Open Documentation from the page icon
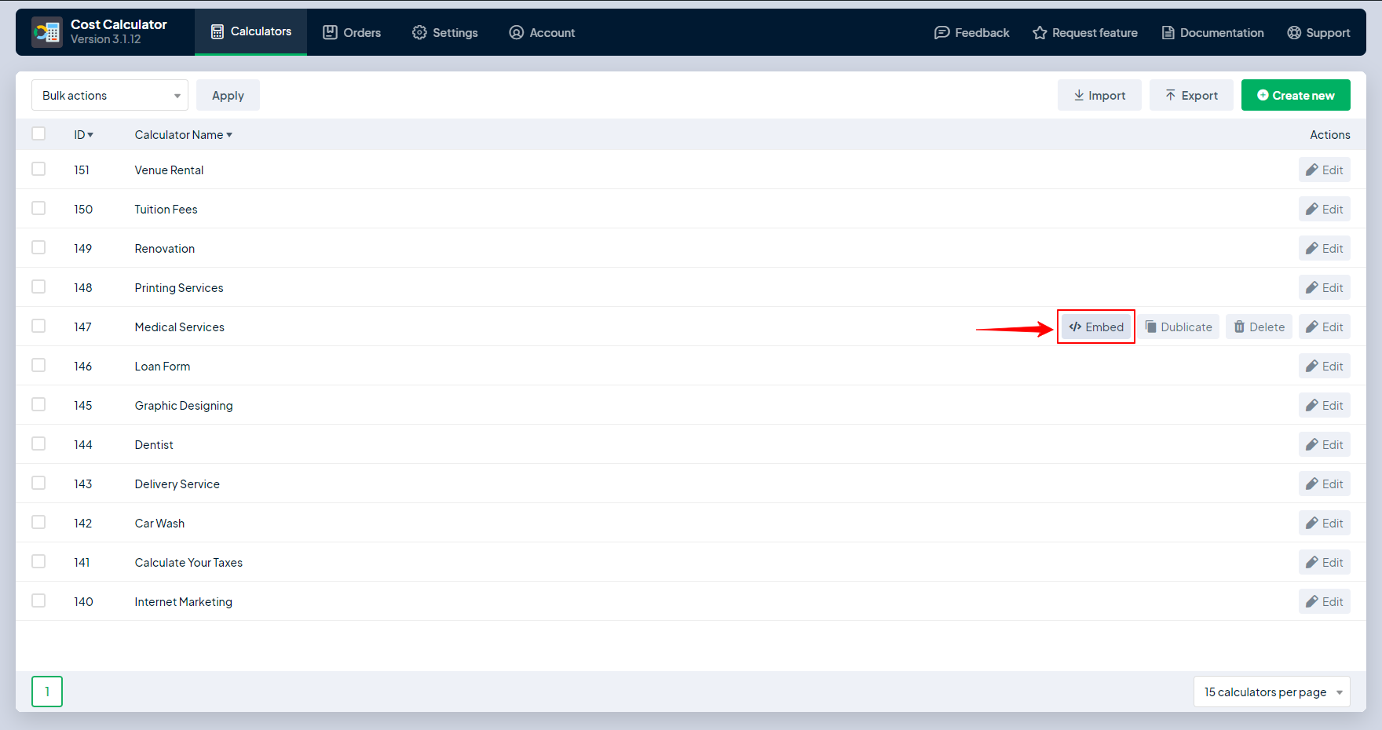The width and height of the screenshot is (1382, 730). click(1168, 32)
